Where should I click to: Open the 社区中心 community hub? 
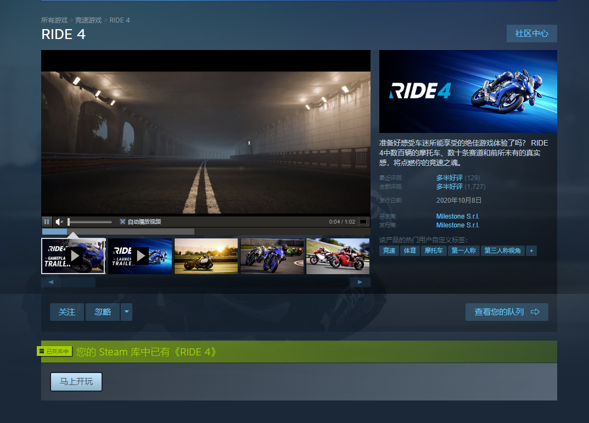click(531, 34)
